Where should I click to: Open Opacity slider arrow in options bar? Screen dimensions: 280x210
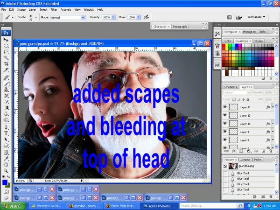(113, 17)
